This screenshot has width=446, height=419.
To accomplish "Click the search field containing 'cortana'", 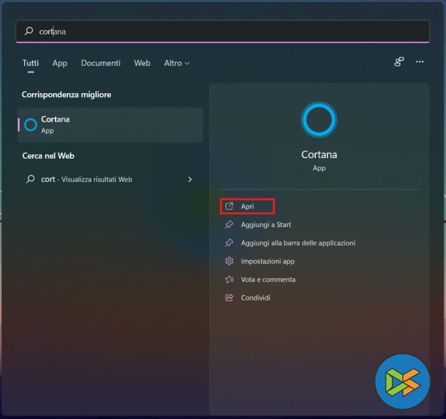I will [x=223, y=31].
